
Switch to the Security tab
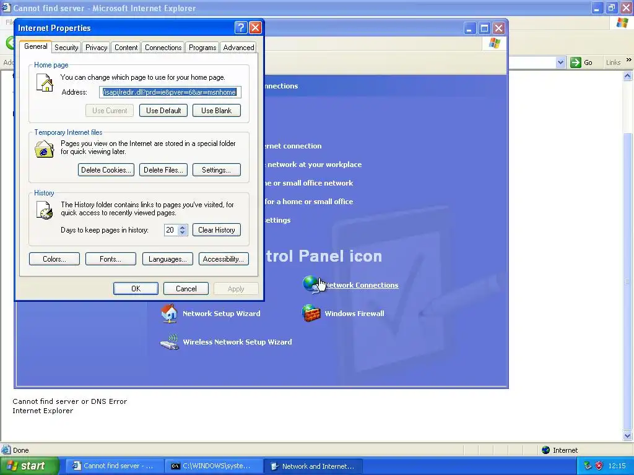(x=66, y=48)
